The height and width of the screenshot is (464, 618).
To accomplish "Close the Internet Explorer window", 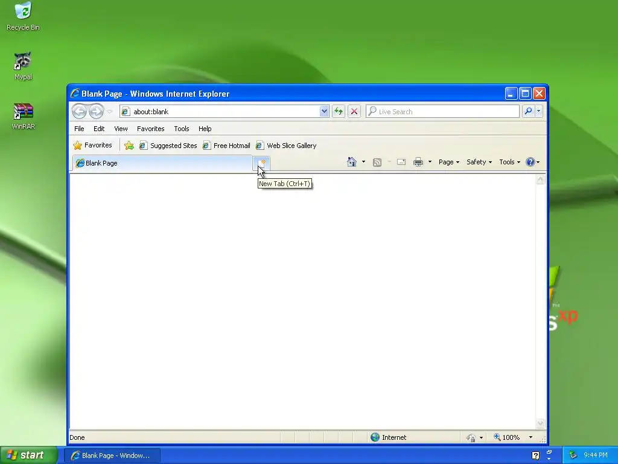I will click(539, 94).
